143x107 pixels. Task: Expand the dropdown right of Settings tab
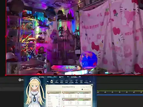pos(90,81)
